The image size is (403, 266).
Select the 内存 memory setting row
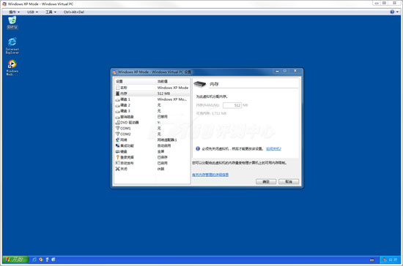(152, 94)
